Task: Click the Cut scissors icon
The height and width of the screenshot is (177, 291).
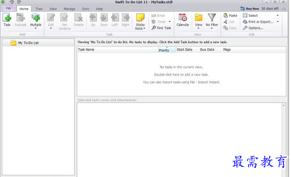Action: tap(225, 22)
